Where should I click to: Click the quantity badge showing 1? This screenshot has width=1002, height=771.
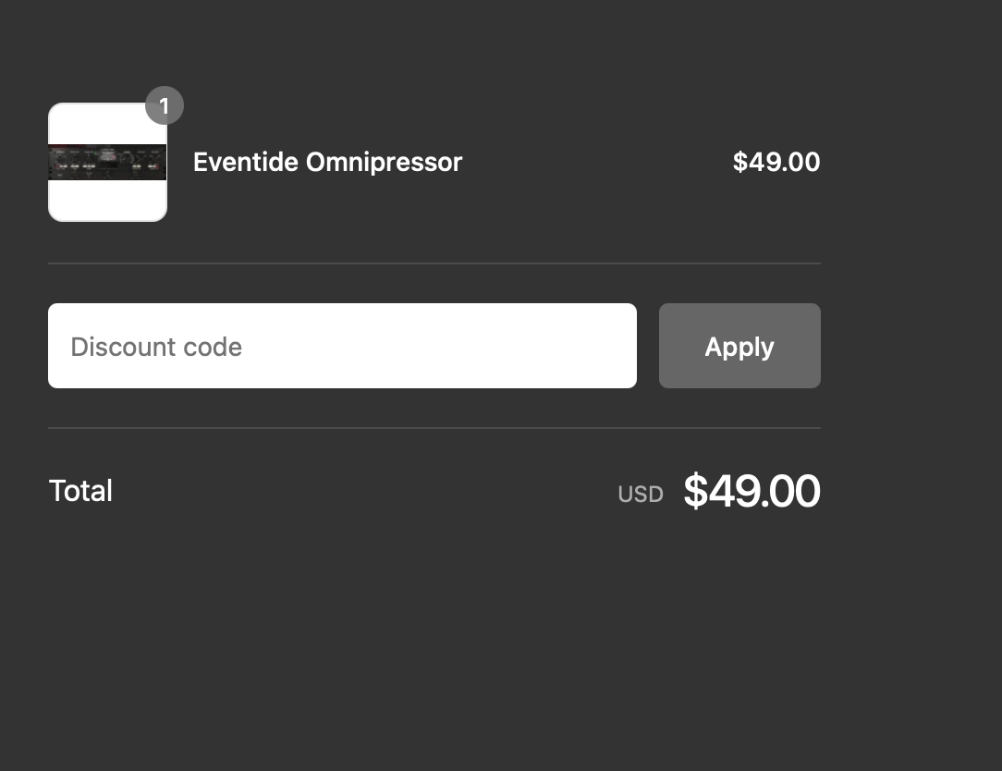tap(165, 105)
